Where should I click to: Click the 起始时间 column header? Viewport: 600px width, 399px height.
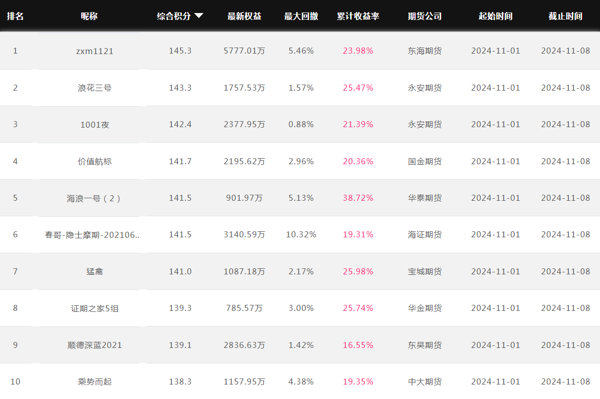(496, 16)
